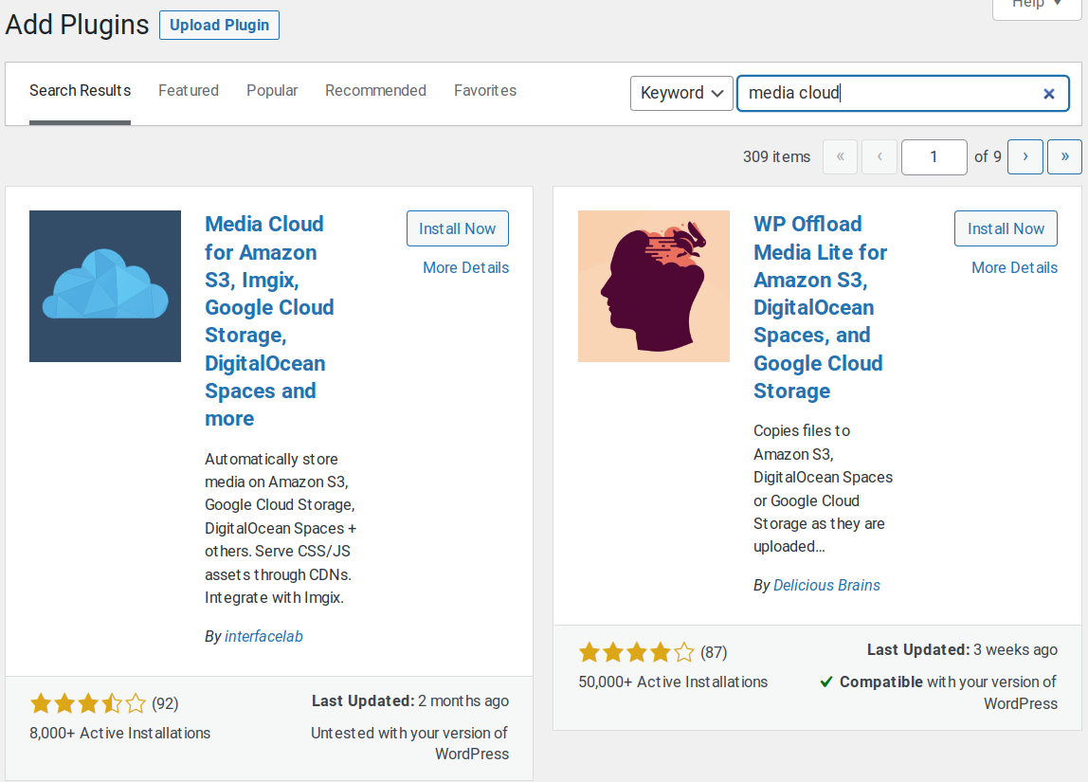Click Last Updated 2 months ago text
The image size is (1088, 782).
point(410,700)
